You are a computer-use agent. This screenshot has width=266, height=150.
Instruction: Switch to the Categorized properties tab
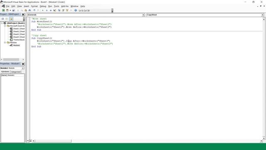click(16, 72)
